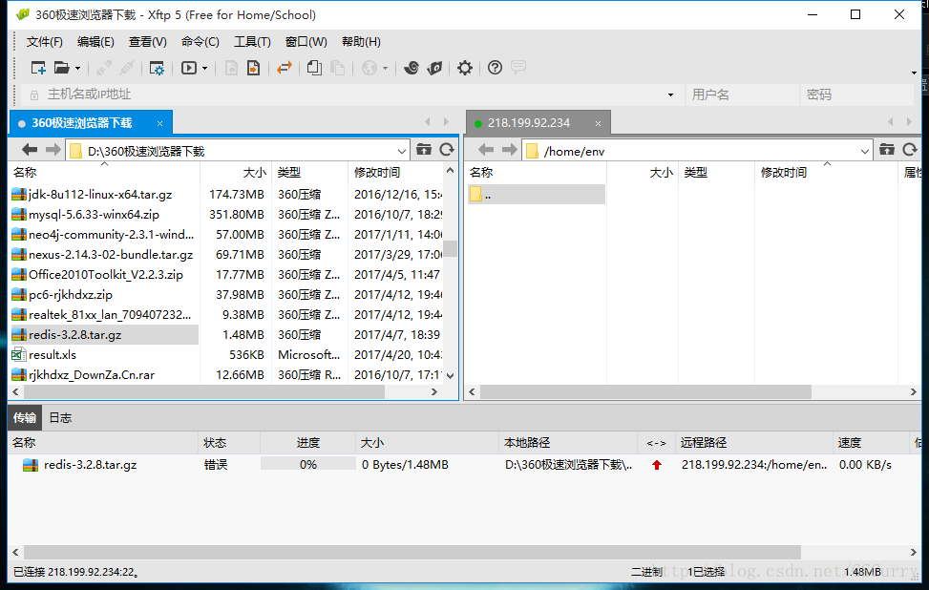
Task: Click remote pane horizontal scrollbar thumb
Action: coord(645,392)
